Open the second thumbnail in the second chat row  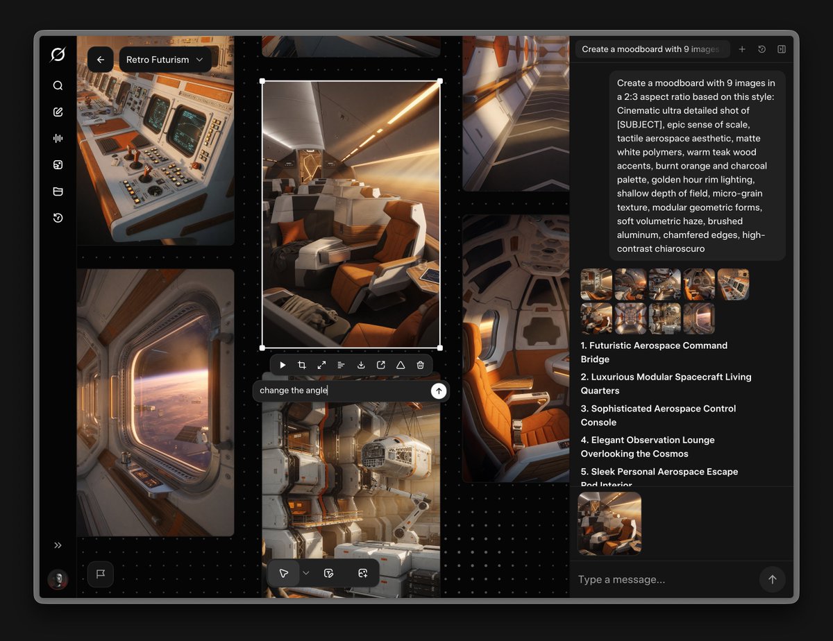tap(630, 318)
